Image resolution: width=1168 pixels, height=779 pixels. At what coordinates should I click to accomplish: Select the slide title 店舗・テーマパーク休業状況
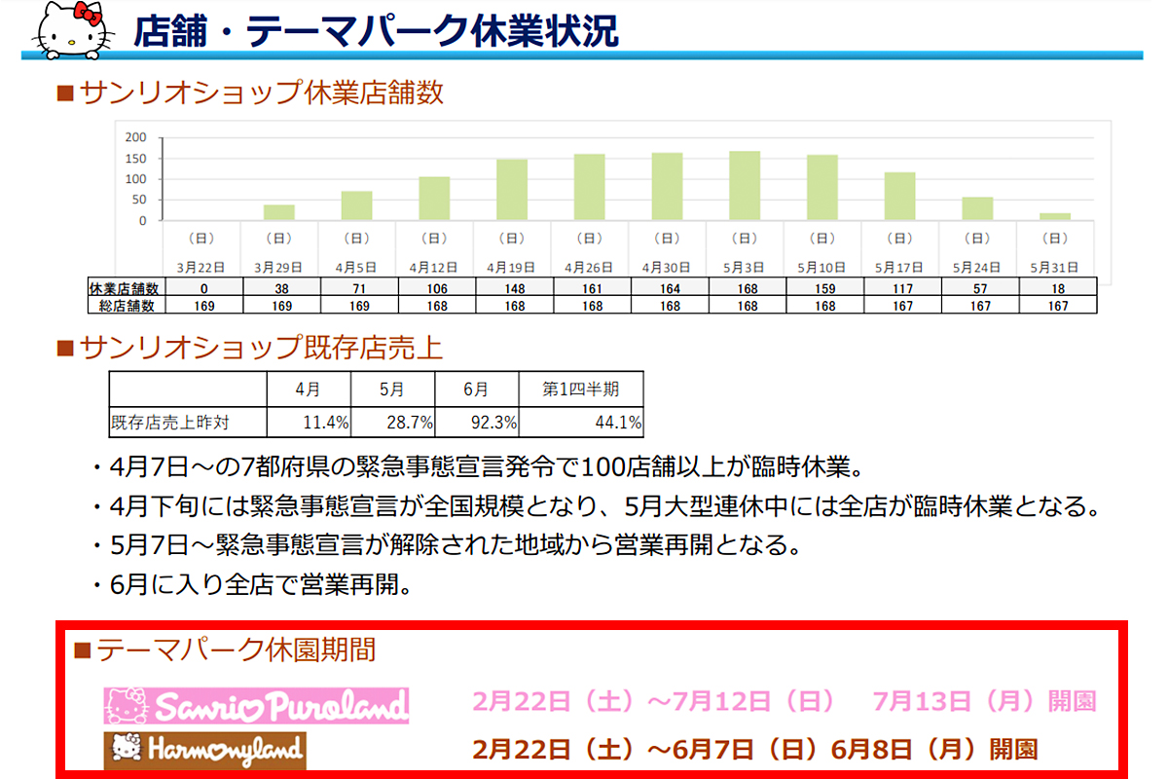pyautogui.click(x=377, y=30)
